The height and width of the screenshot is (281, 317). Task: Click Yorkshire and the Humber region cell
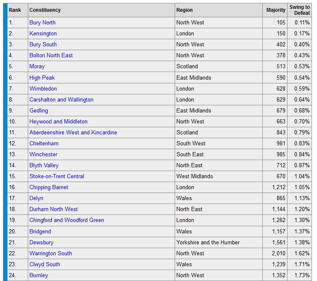(x=208, y=242)
